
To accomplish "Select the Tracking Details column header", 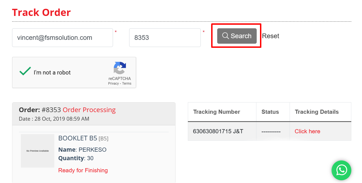I will point(316,112).
